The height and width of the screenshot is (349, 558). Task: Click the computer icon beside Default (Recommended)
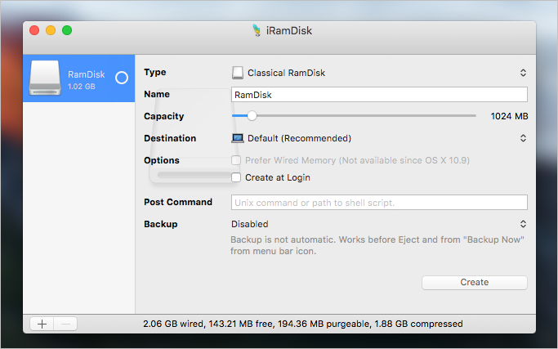point(238,138)
